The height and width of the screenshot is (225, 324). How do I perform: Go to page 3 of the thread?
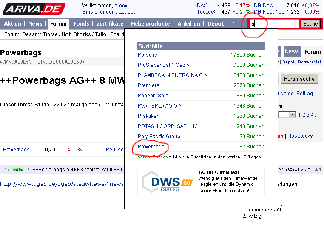(308, 115)
